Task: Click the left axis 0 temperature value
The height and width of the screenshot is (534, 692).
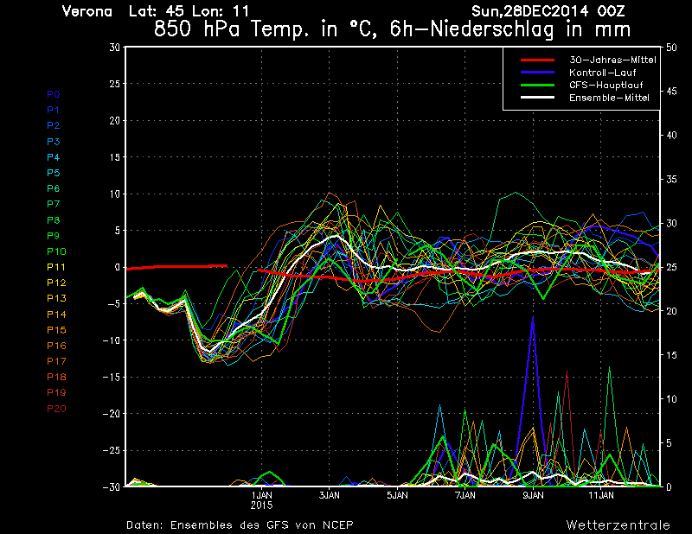Action: (x=118, y=267)
